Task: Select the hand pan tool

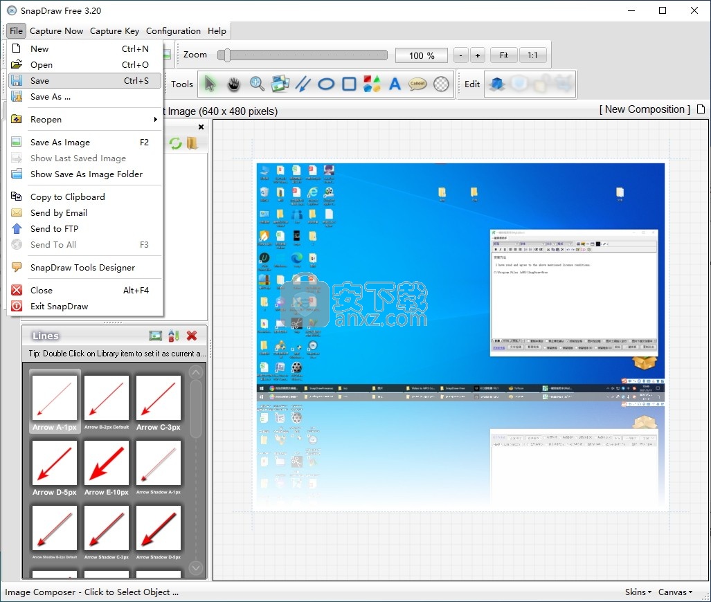Action: 233,84
